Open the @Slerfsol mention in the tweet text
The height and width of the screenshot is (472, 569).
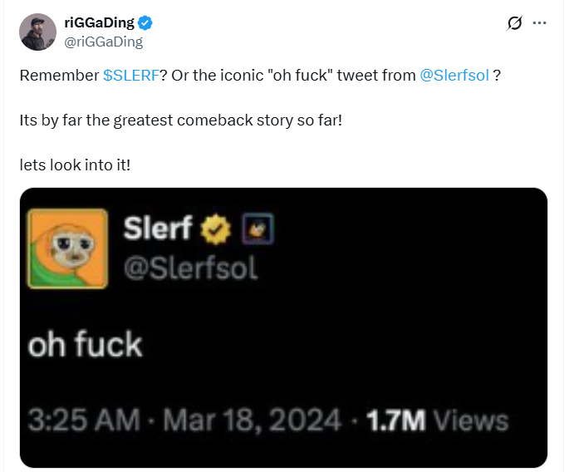[454, 75]
